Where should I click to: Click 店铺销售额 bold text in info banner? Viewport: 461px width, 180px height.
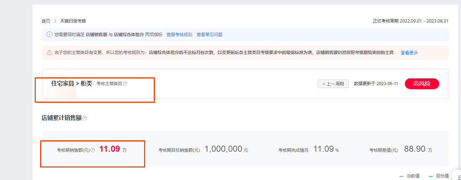tap(97, 35)
